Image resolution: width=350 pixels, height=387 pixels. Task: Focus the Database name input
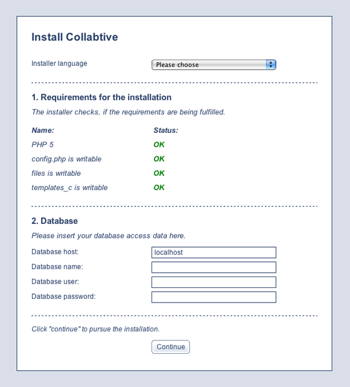214,267
